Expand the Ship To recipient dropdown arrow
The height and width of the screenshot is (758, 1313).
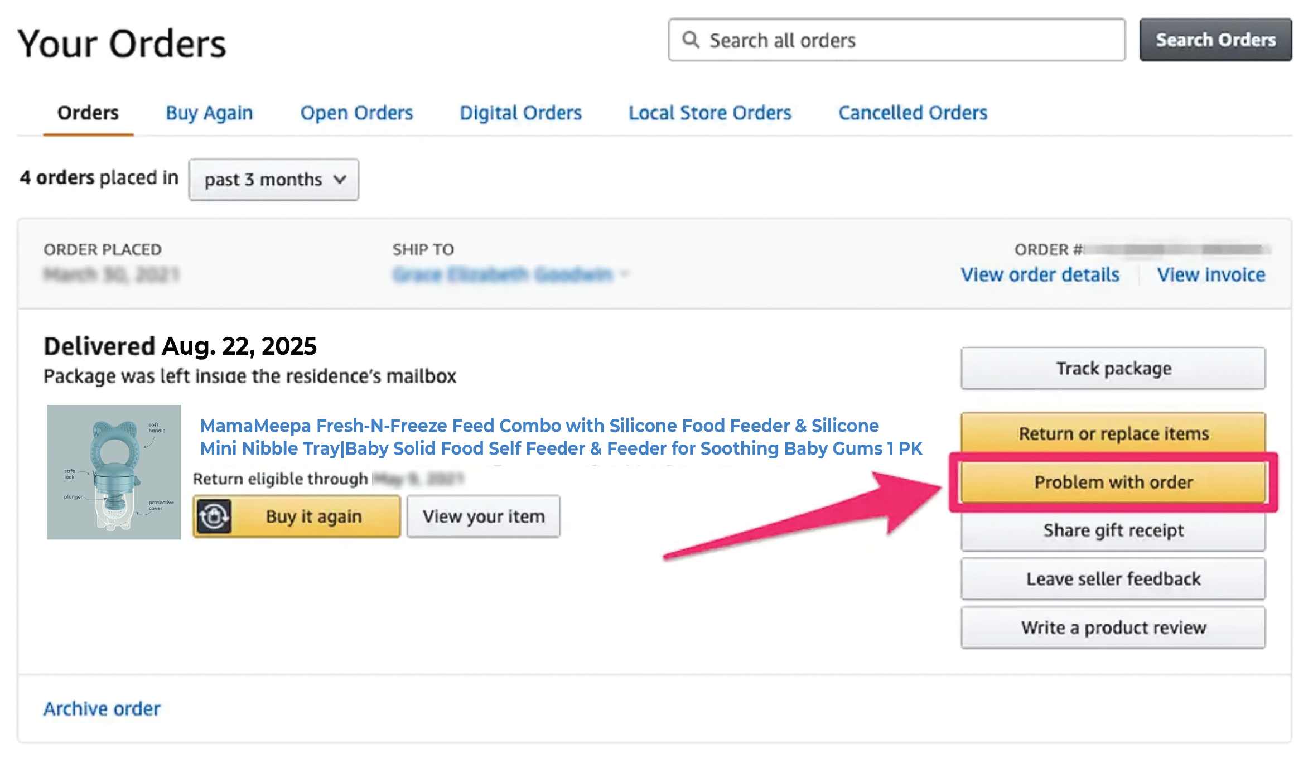(625, 273)
